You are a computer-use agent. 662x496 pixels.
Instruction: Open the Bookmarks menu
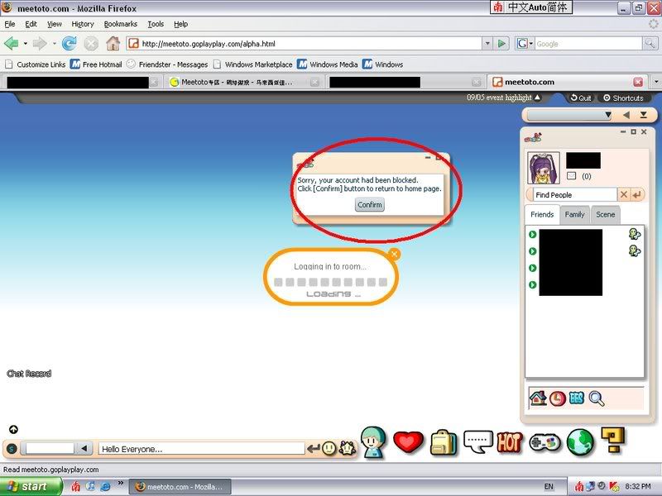(121, 24)
